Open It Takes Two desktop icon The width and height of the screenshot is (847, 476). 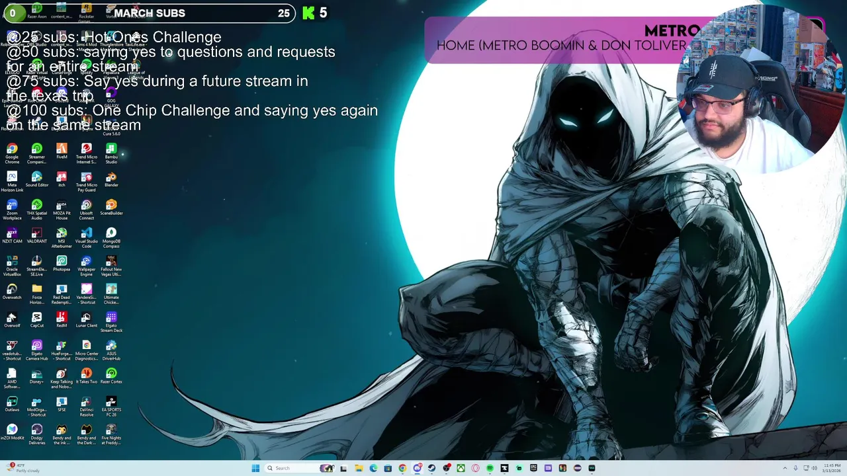(86, 376)
